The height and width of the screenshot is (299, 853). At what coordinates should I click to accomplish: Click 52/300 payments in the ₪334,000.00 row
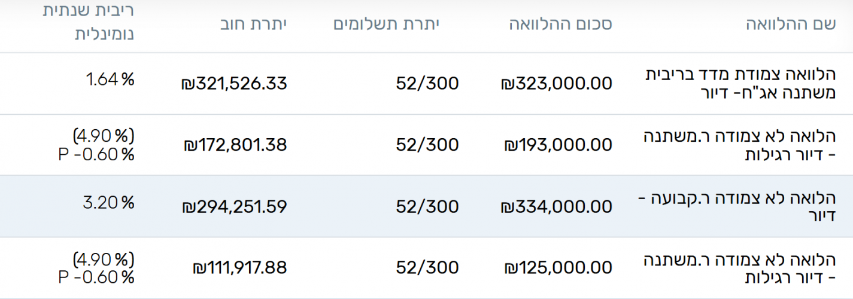pyautogui.click(x=427, y=206)
